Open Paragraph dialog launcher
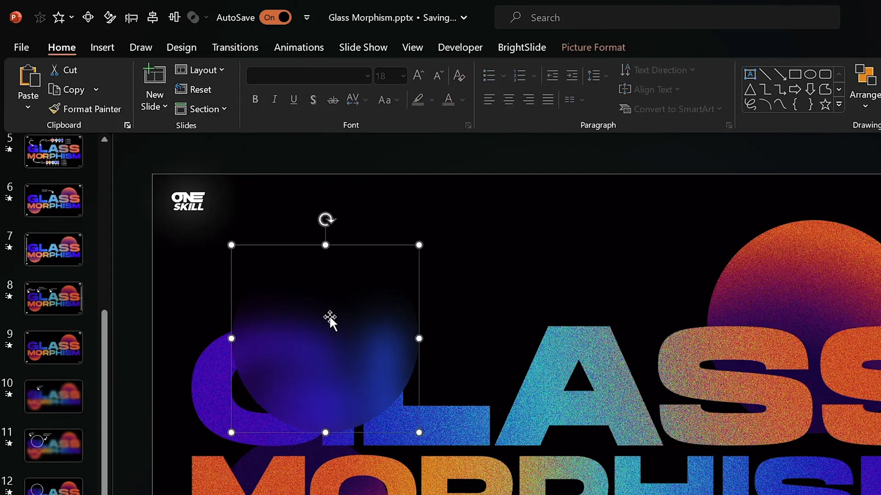 (729, 125)
